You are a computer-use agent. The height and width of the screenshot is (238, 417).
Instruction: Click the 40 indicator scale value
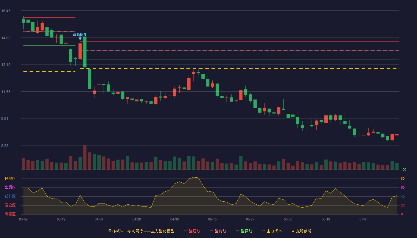[x=403, y=196]
